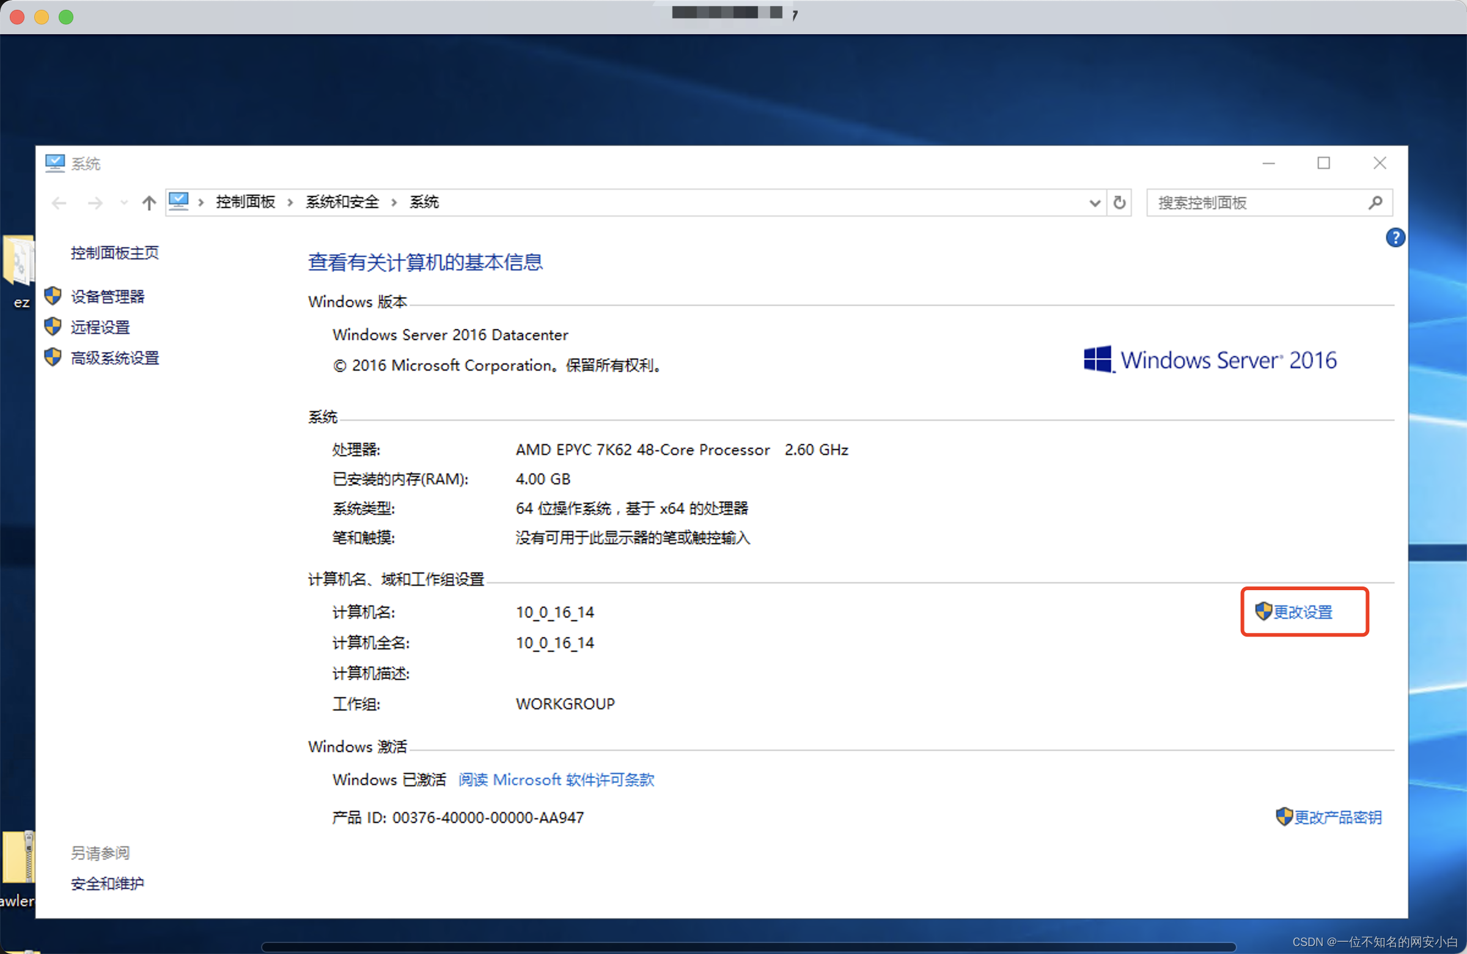Select 系统和安全 breadcrumb item
The image size is (1467, 954).
[342, 202]
